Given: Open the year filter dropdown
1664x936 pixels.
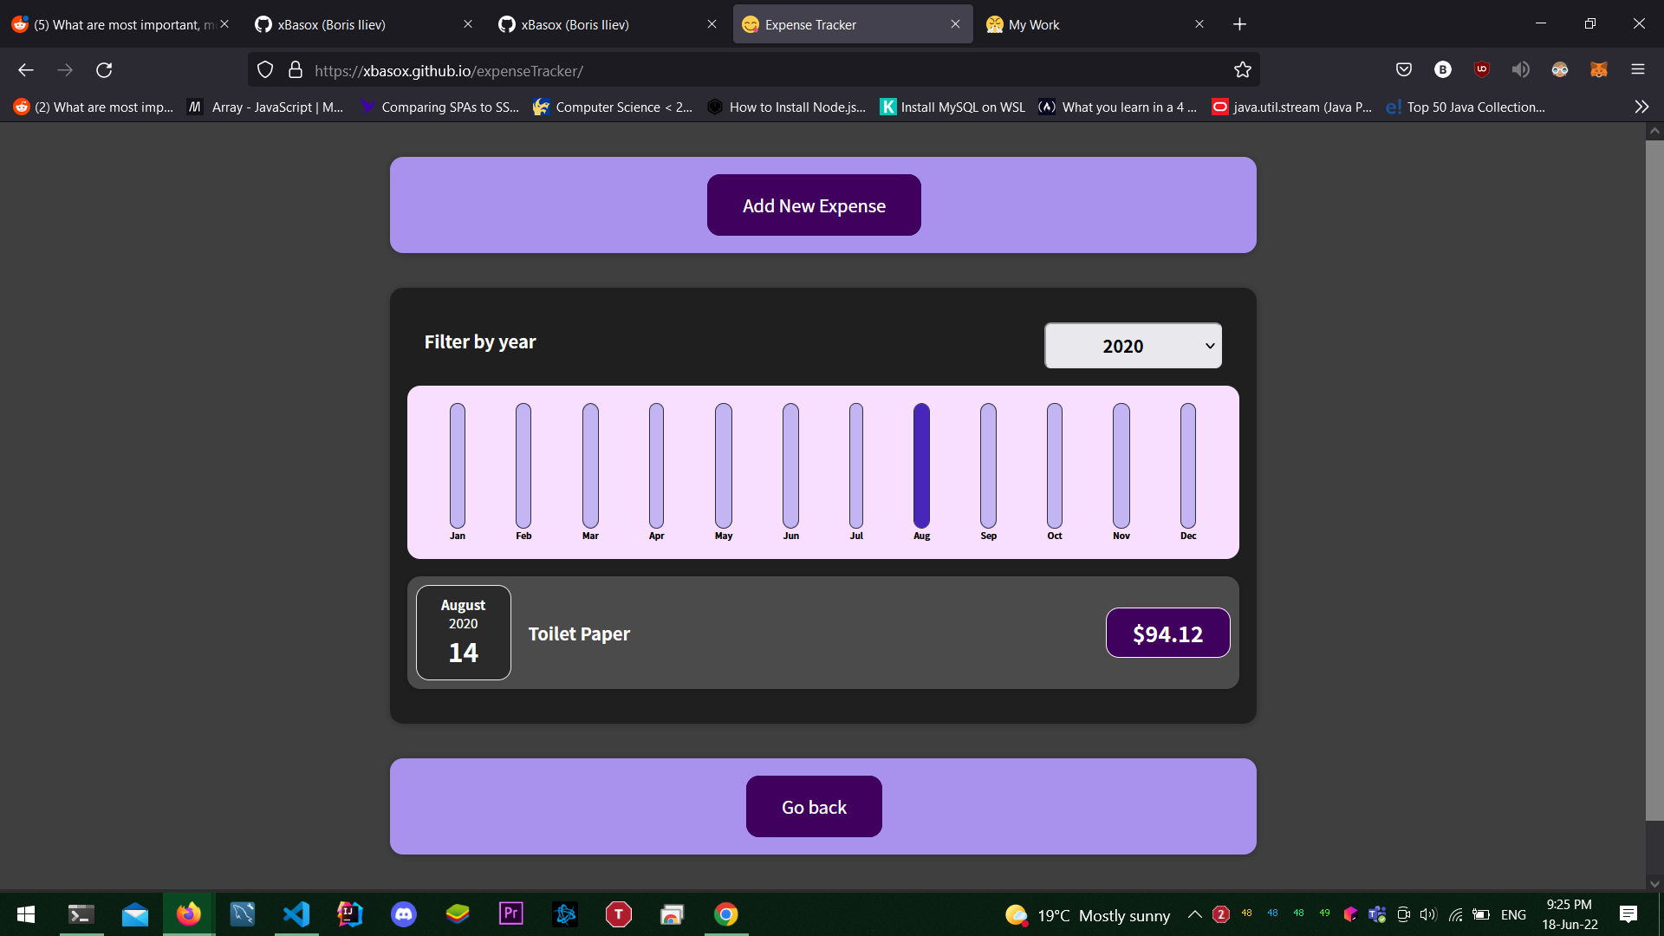Looking at the screenshot, I should coord(1133,346).
